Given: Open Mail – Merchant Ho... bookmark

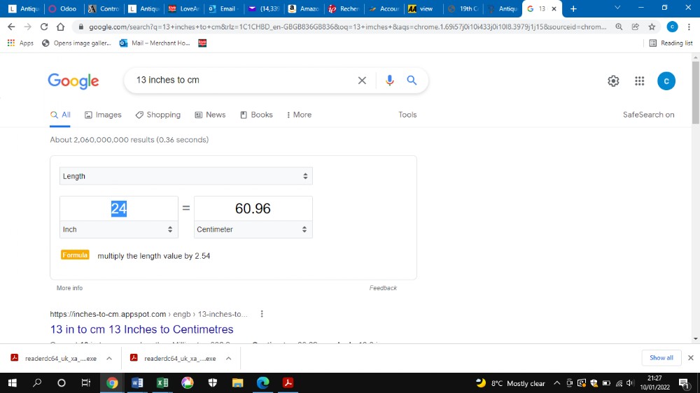Looking at the screenshot, I should pos(155,43).
